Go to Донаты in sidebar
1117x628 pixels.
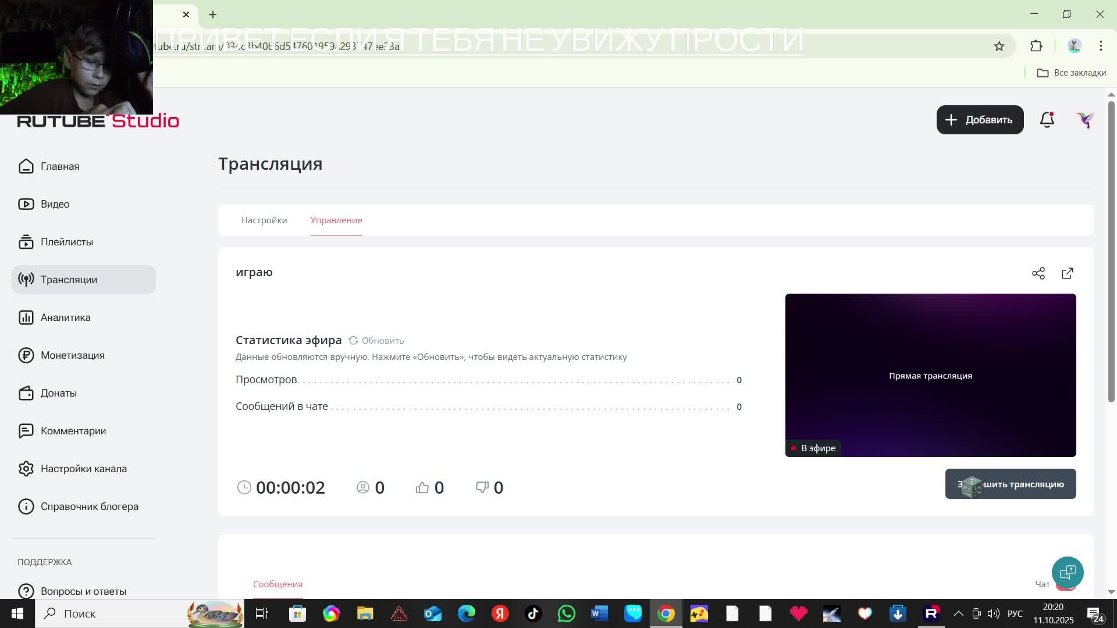coord(58,393)
